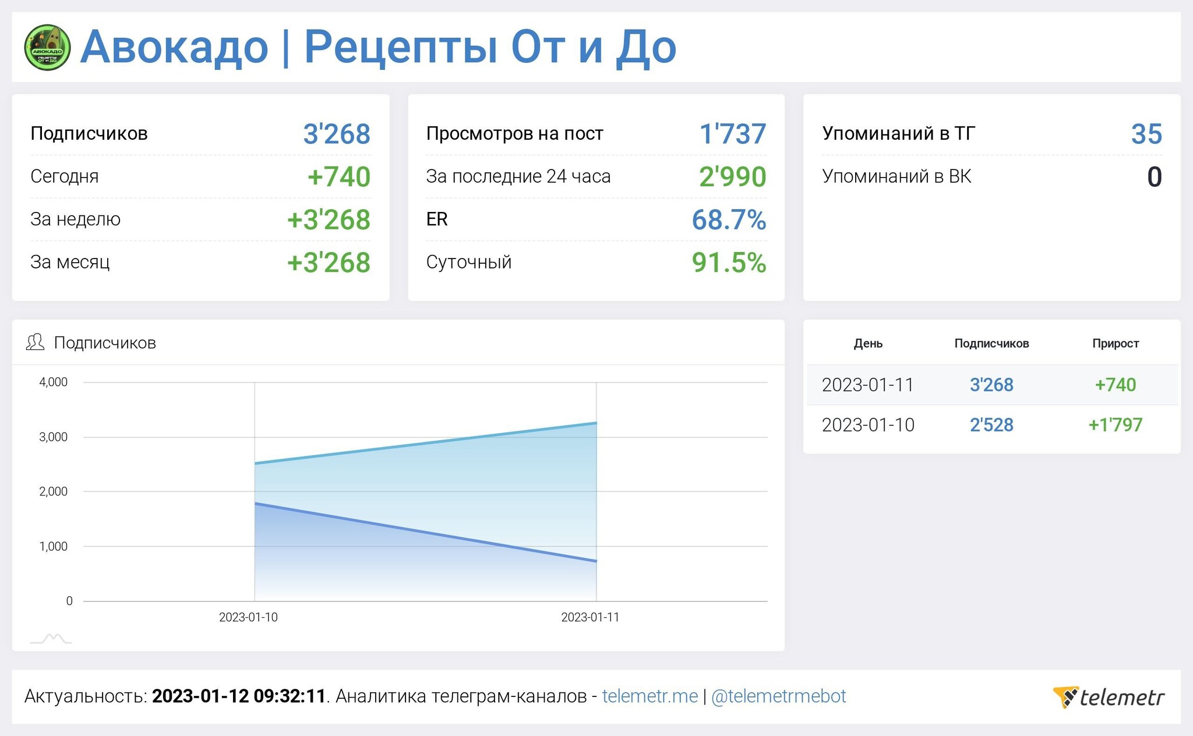Click the За последние 24 часа value 2'990
1193x736 pixels.
pyautogui.click(x=733, y=176)
